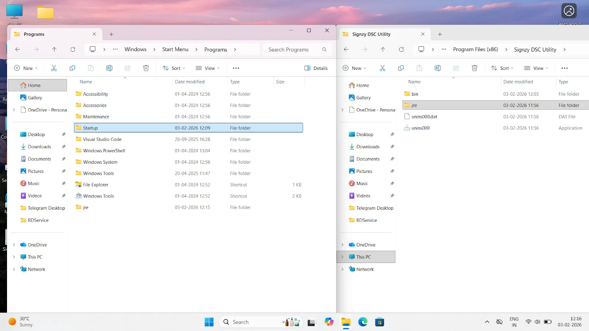Select the Signzy DSC Utility tab
The width and height of the screenshot is (589, 331).
coord(384,34)
